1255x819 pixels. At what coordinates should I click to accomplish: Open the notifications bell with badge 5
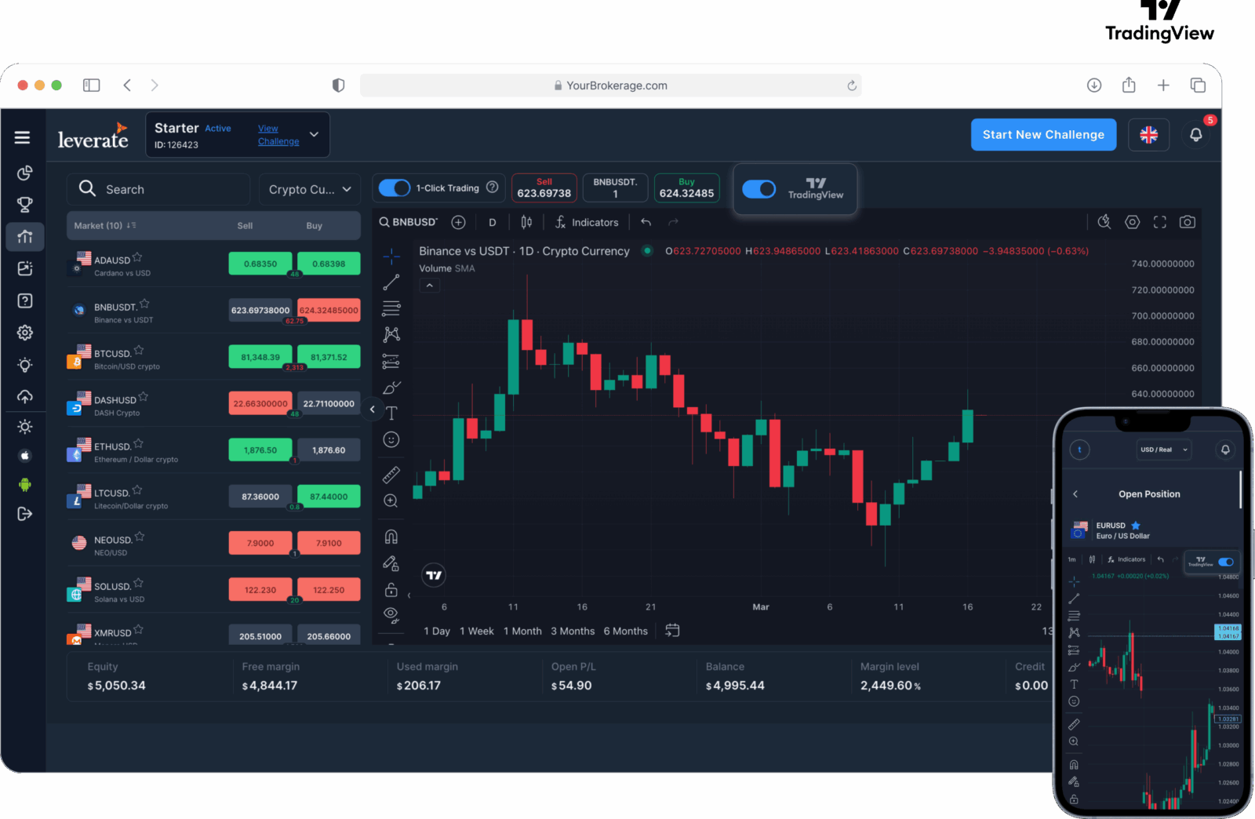(x=1196, y=134)
